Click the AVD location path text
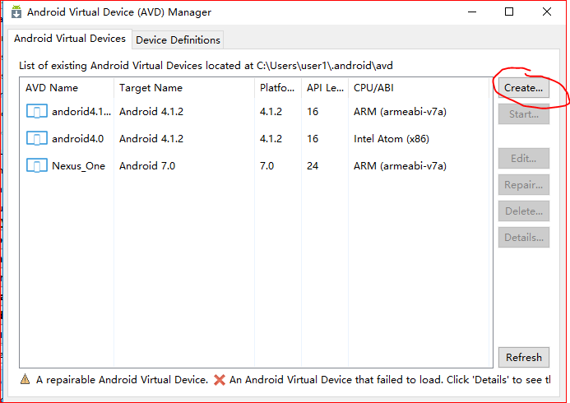This screenshot has width=570, height=403. [325, 66]
